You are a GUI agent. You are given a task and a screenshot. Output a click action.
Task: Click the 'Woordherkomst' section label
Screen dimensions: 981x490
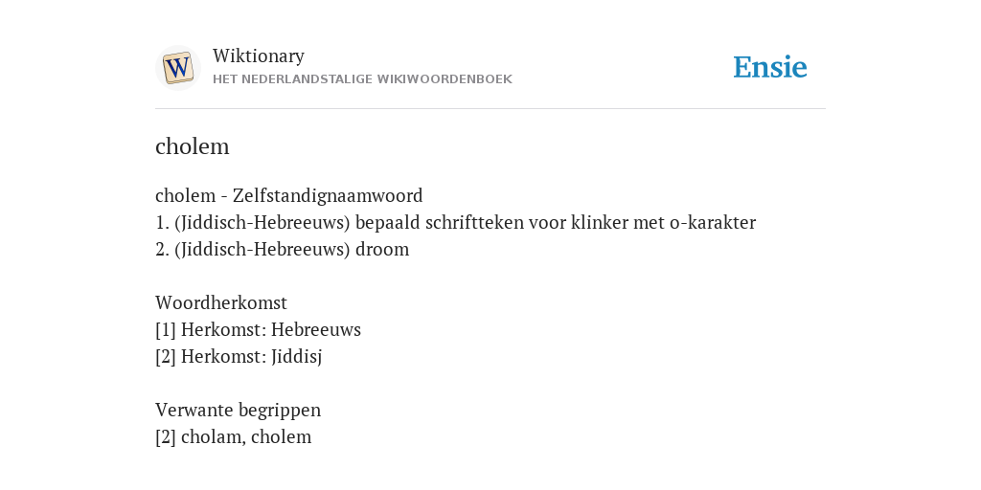pos(221,303)
